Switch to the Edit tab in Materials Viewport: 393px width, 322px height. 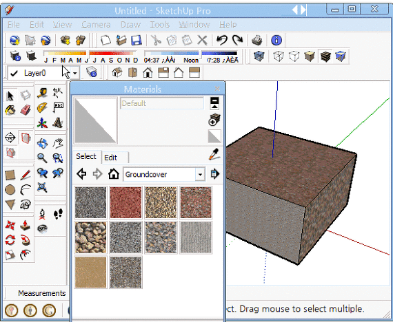(114, 158)
